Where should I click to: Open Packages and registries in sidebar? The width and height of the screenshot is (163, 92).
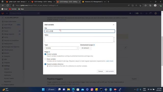point(12,47)
